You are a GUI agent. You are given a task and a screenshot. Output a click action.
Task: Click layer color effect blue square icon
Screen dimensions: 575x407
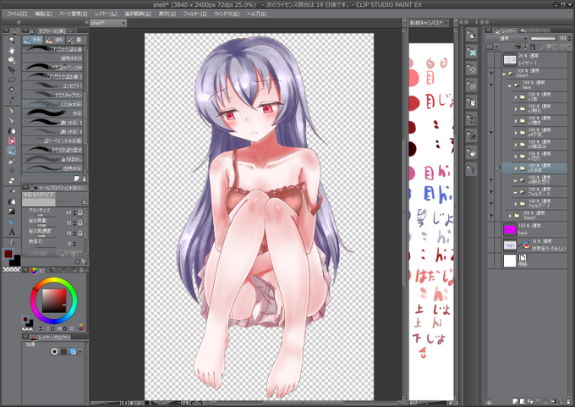pos(73,352)
